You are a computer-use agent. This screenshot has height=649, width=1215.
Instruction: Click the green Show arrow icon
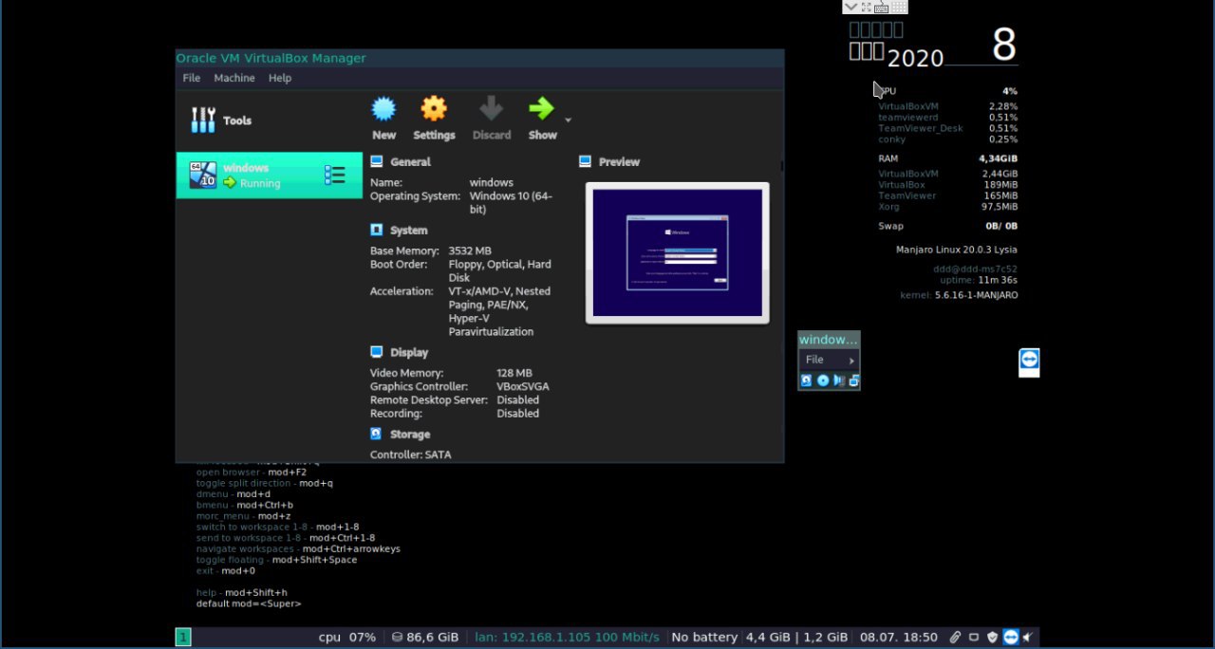542,108
